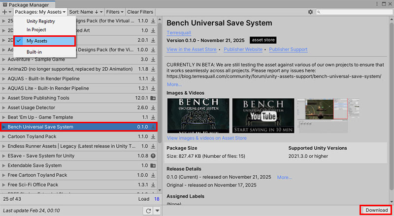Select the Package Manager window tab
The image size is (394, 216).
tap(28, 4)
